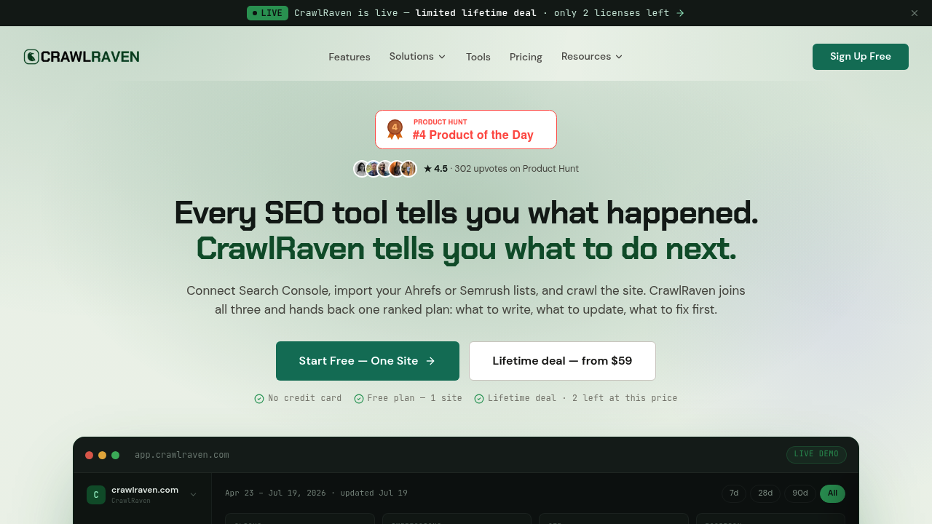Click the LIVE badge in the banner
The image size is (932, 524).
(x=267, y=13)
